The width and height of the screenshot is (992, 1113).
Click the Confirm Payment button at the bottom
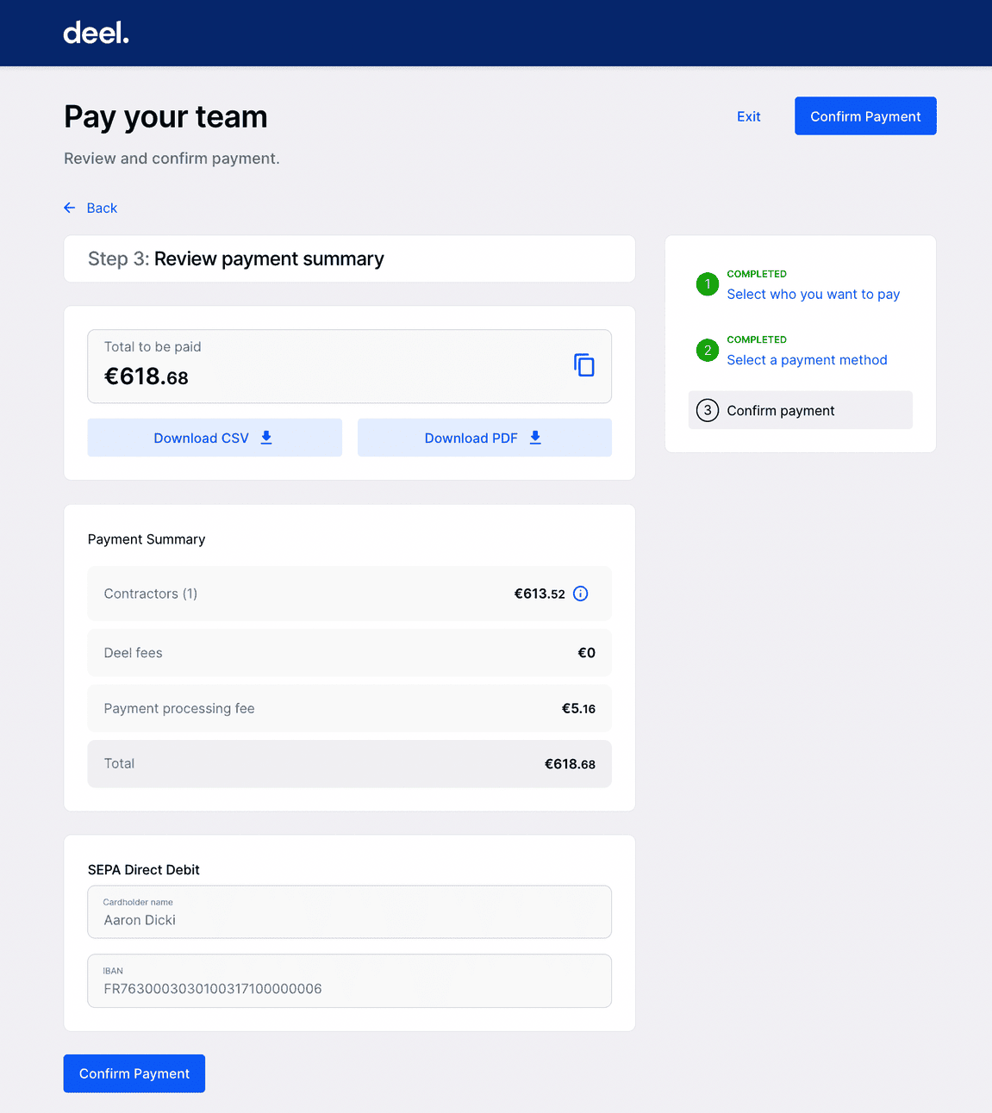pos(134,1073)
